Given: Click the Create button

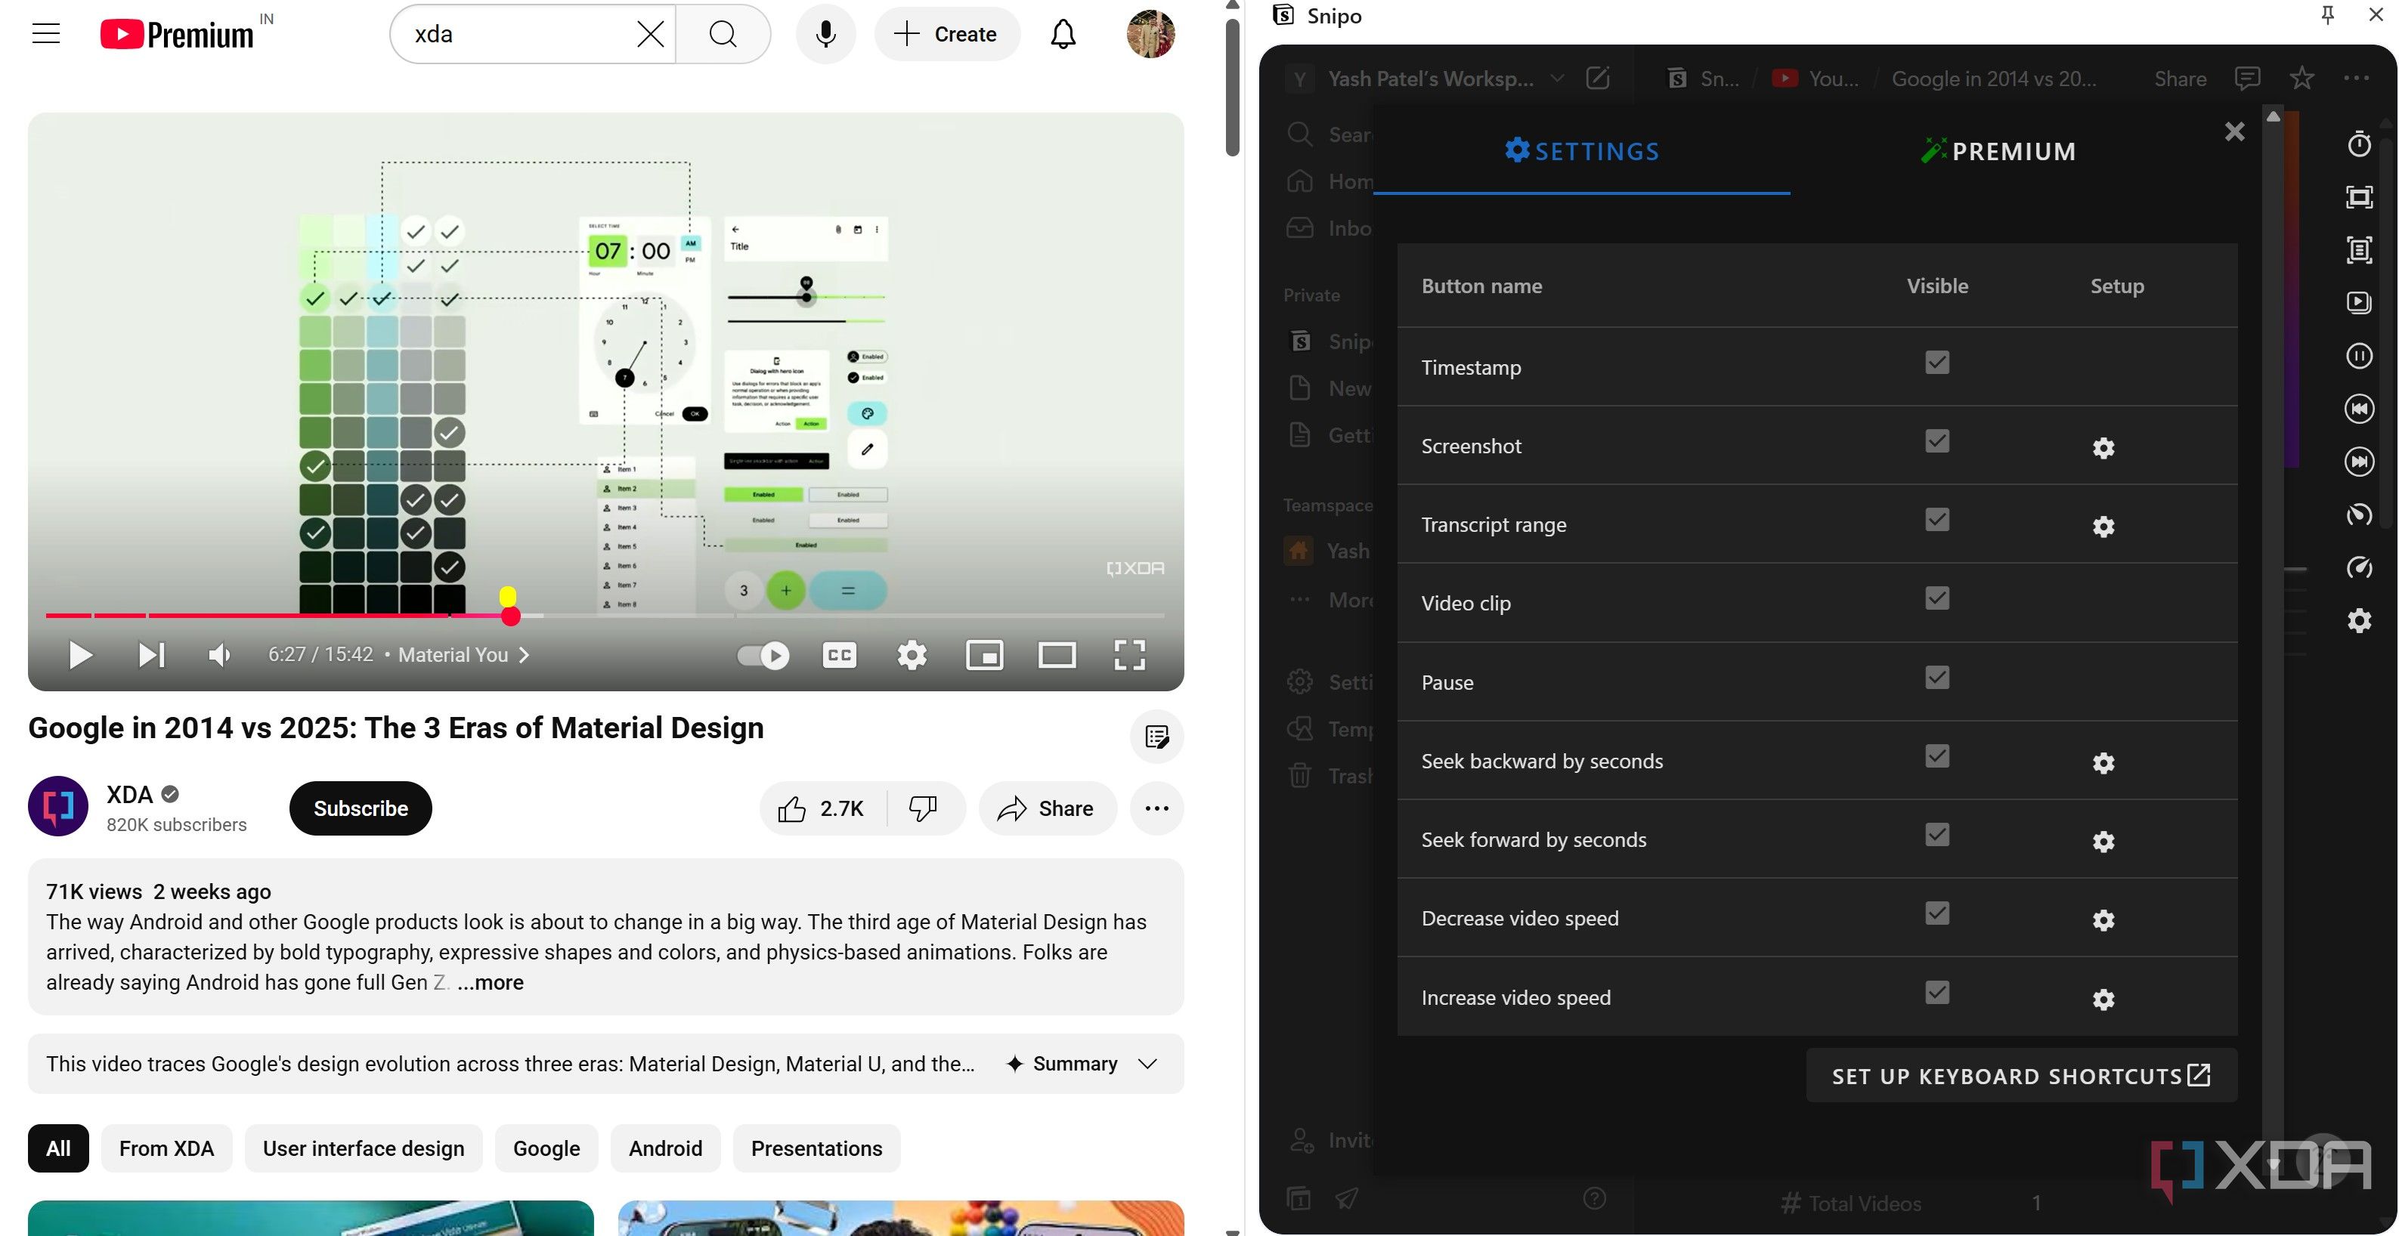Looking at the screenshot, I should click(x=946, y=35).
